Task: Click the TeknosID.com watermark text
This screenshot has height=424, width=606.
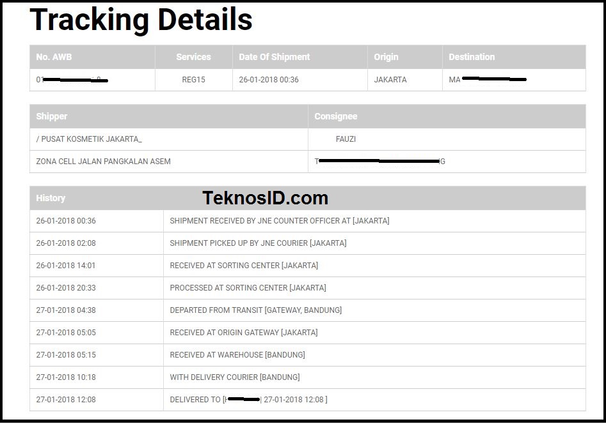Action: pyautogui.click(x=265, y=198)
